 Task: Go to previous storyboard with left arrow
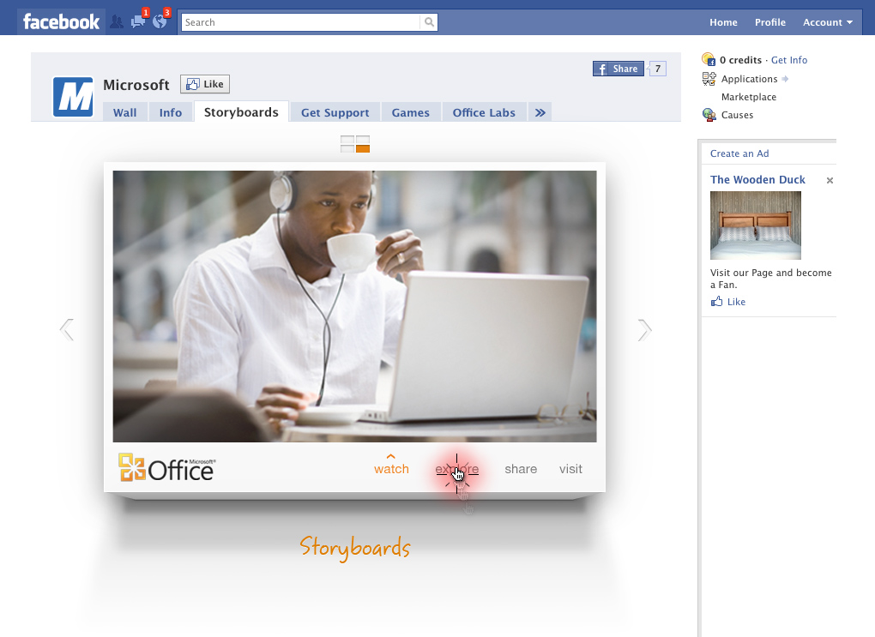coord(66,330)
